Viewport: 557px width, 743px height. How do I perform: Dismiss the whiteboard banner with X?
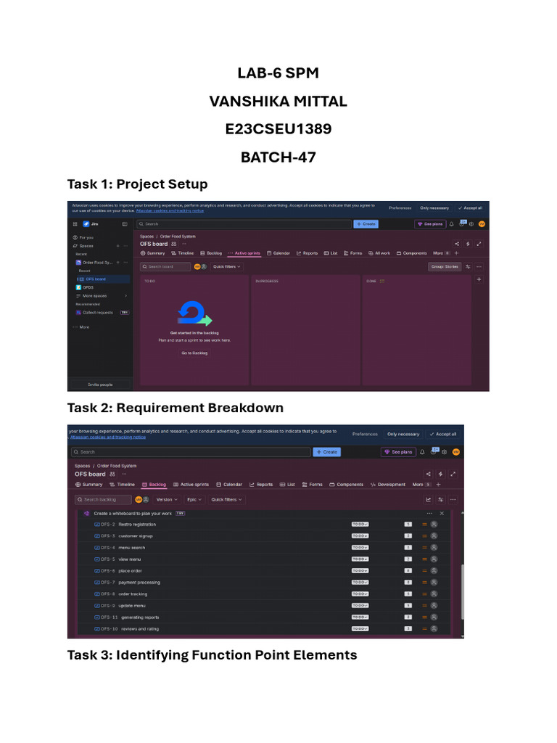point(442,513)
